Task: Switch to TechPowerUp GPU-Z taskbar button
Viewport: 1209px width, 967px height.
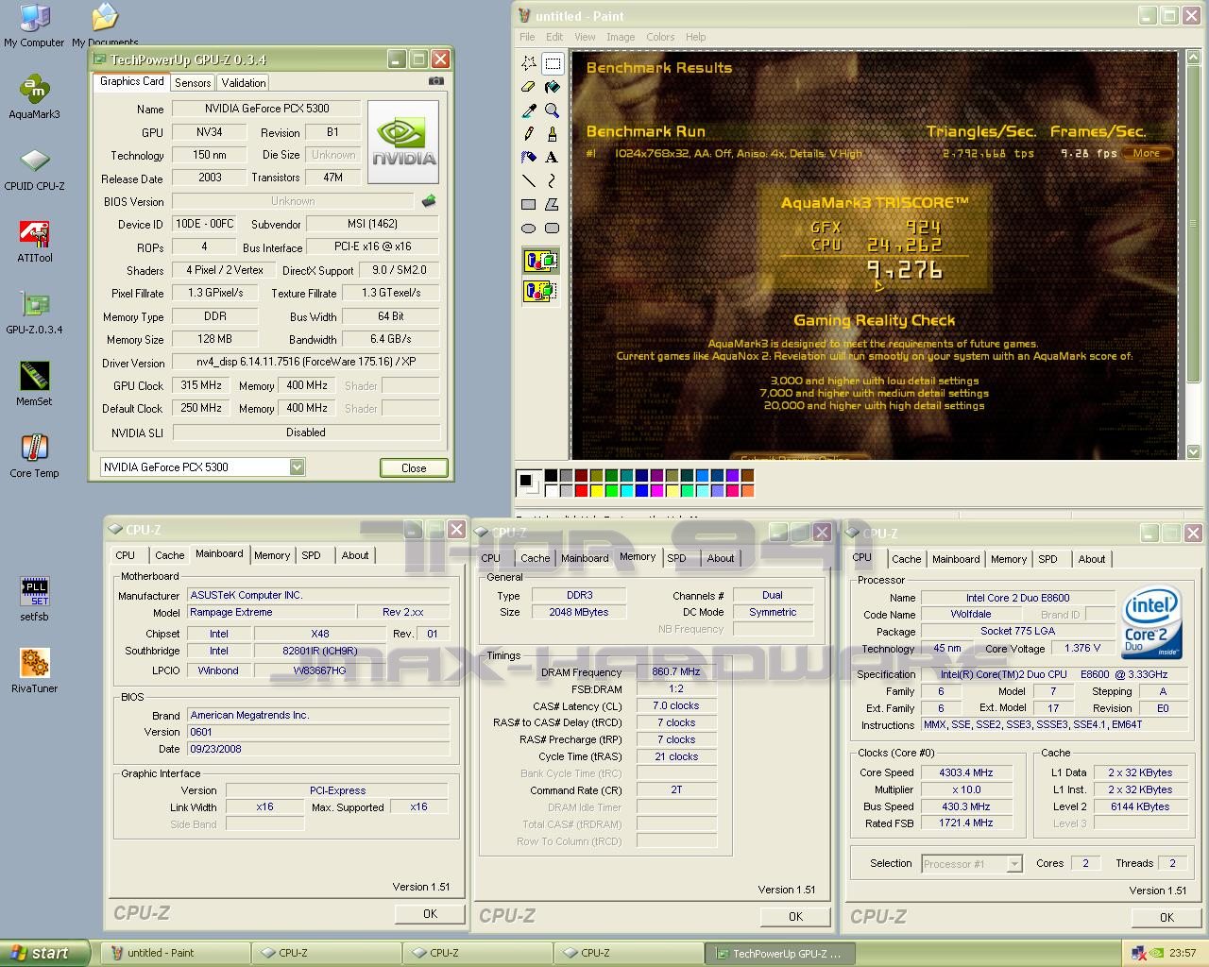Action: [780, 954]
